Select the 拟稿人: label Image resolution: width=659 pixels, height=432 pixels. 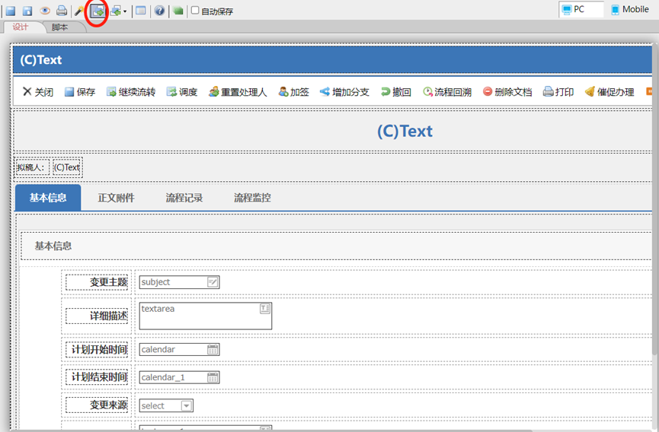pos(32,167)
